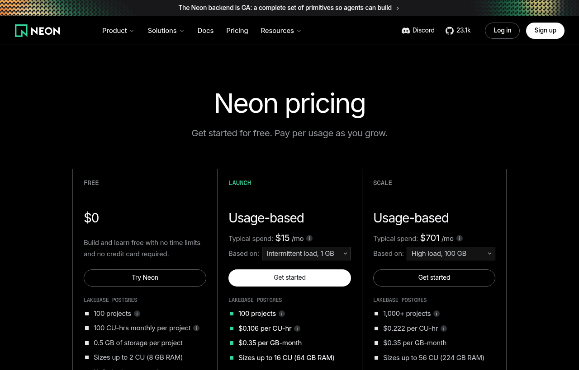
Task: Open the High load, 100 GB dropdown
Action: point(451,254)
